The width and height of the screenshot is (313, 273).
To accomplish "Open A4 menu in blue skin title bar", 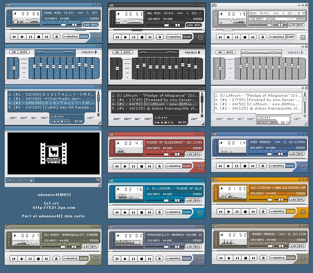I will coord(8,5).
